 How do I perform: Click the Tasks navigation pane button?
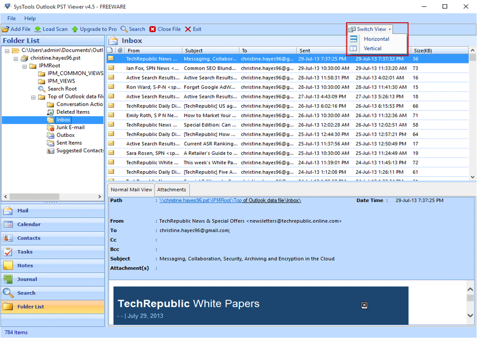(x=53, y=252)
